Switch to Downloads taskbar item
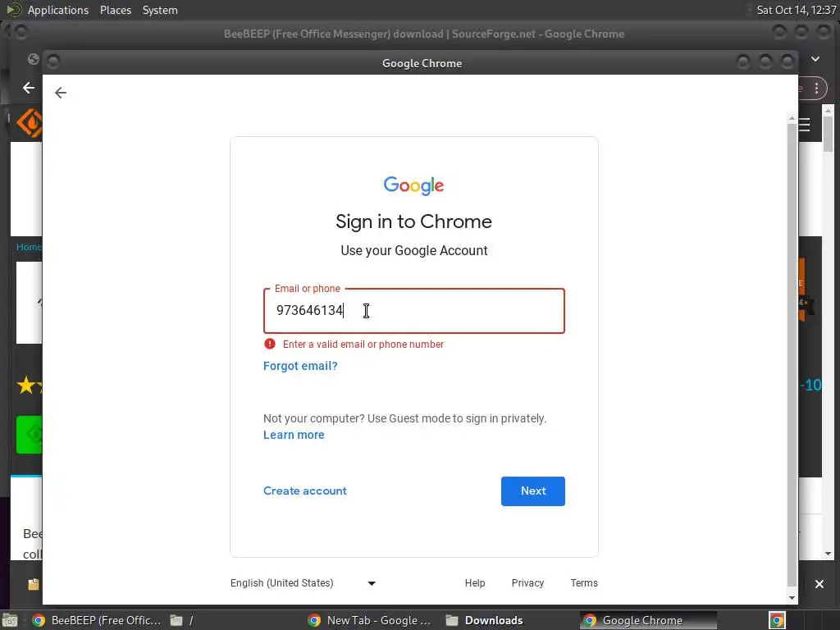This screenshot has height=630, width=840. pyautogui.click(x=485, y=620)
